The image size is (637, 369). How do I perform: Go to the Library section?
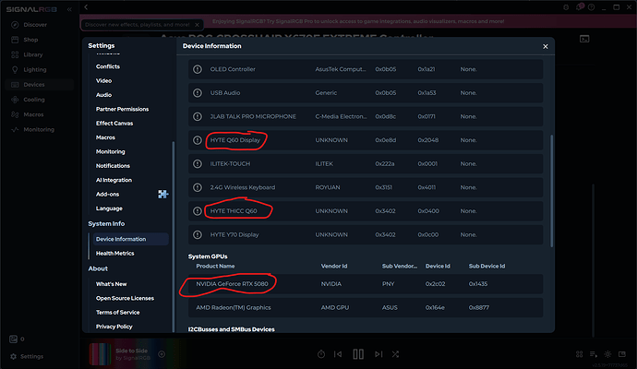click(33, 54)
